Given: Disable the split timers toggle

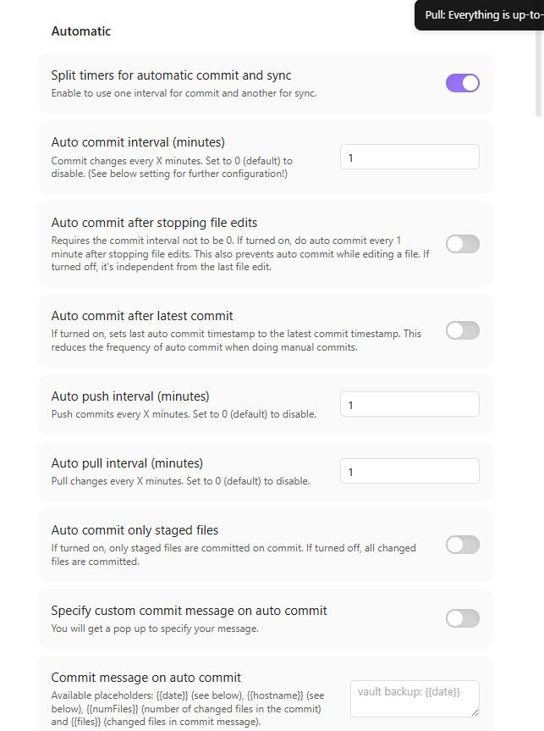Looking at the screenshot, I should (x=462, y=82).
